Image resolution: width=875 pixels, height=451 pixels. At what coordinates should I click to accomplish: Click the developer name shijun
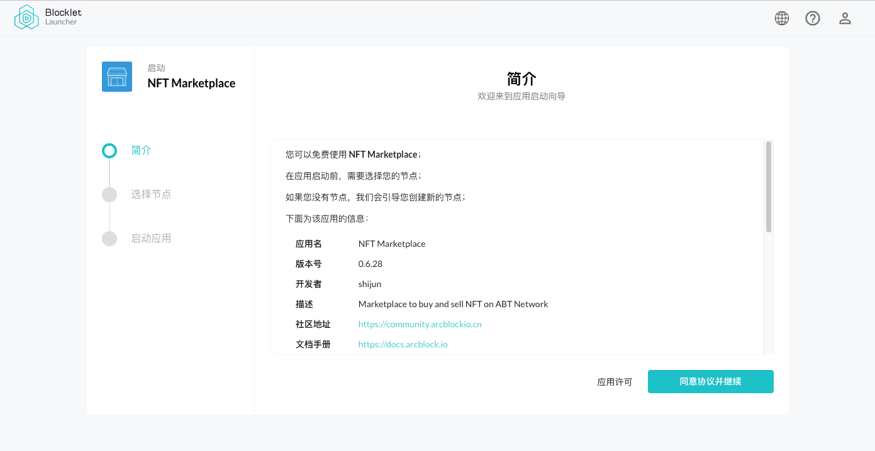coord(370,284)
